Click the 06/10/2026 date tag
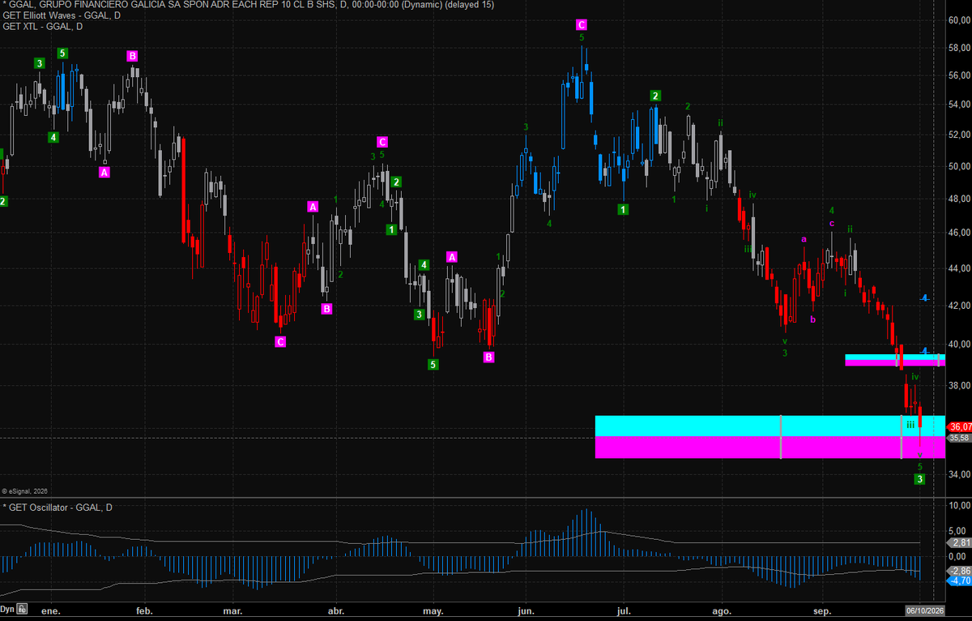The width and height of the screenshot is (972, 621). (925, 610)
